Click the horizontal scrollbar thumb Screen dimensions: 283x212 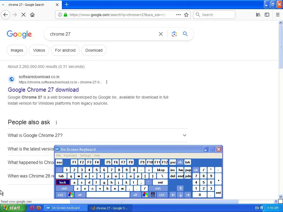(x=154, y=201)
